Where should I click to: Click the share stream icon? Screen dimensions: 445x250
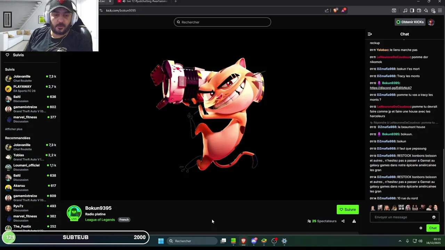pyautogui.click(x=343, y=221)
